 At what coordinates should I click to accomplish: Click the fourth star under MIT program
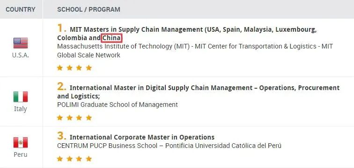tap(89, 68)
